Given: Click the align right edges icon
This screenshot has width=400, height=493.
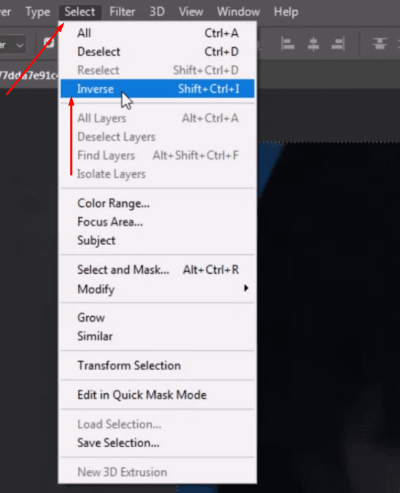Looking at the screenshot, I should pyautogui.click(x=338, y=44).
